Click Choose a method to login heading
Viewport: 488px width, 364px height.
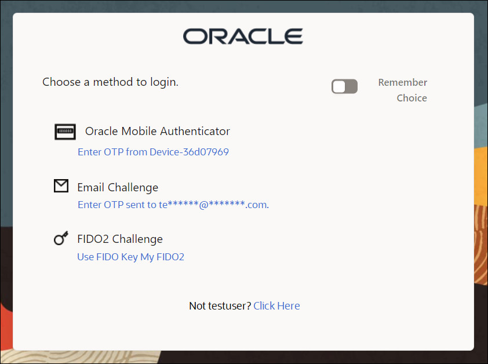click(x=110, y=82)
